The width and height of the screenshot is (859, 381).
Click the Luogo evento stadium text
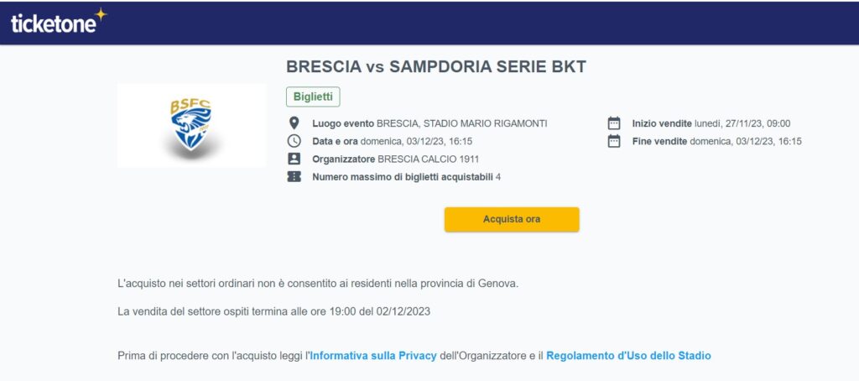pos(429,123)
